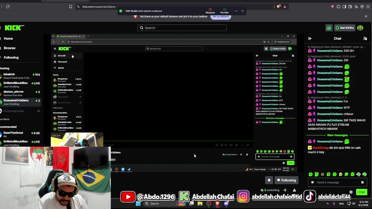Click the 'WTF' chat message

[347, 108]
